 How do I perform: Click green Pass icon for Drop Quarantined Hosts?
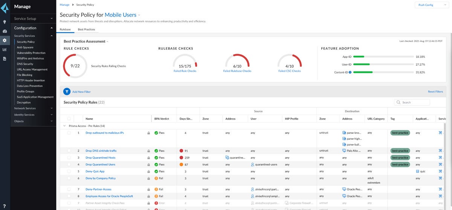pyautogui.click(x=156, y=158)
